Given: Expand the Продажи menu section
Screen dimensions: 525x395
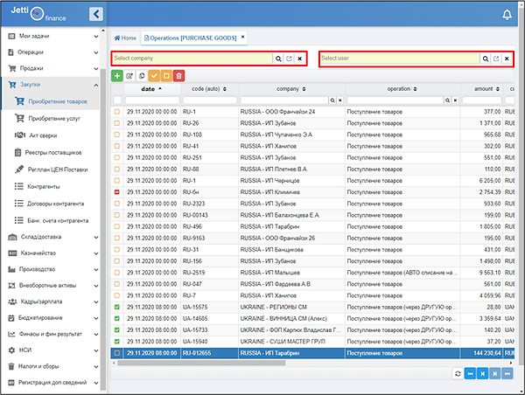Looking at the screenshot, I should pos(53,68).
